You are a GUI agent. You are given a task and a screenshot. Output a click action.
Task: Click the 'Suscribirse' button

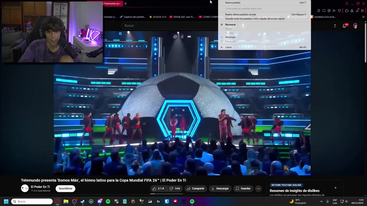(x=65, y=189)
